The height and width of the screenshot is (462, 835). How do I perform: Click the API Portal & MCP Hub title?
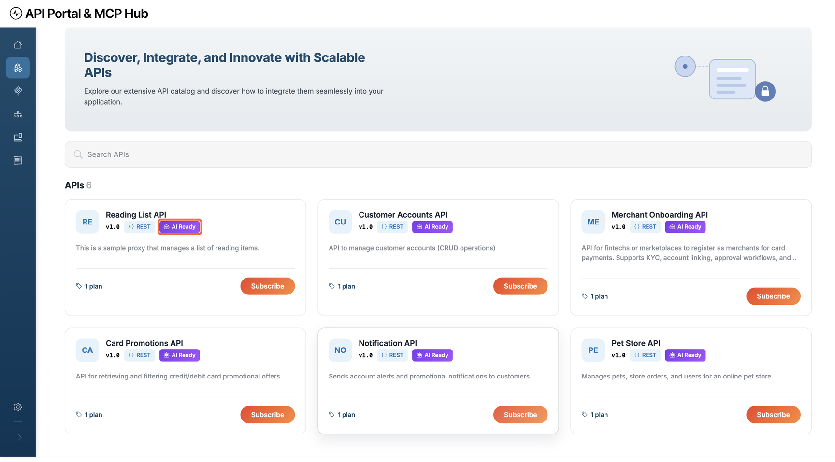(x=86, y=14)
